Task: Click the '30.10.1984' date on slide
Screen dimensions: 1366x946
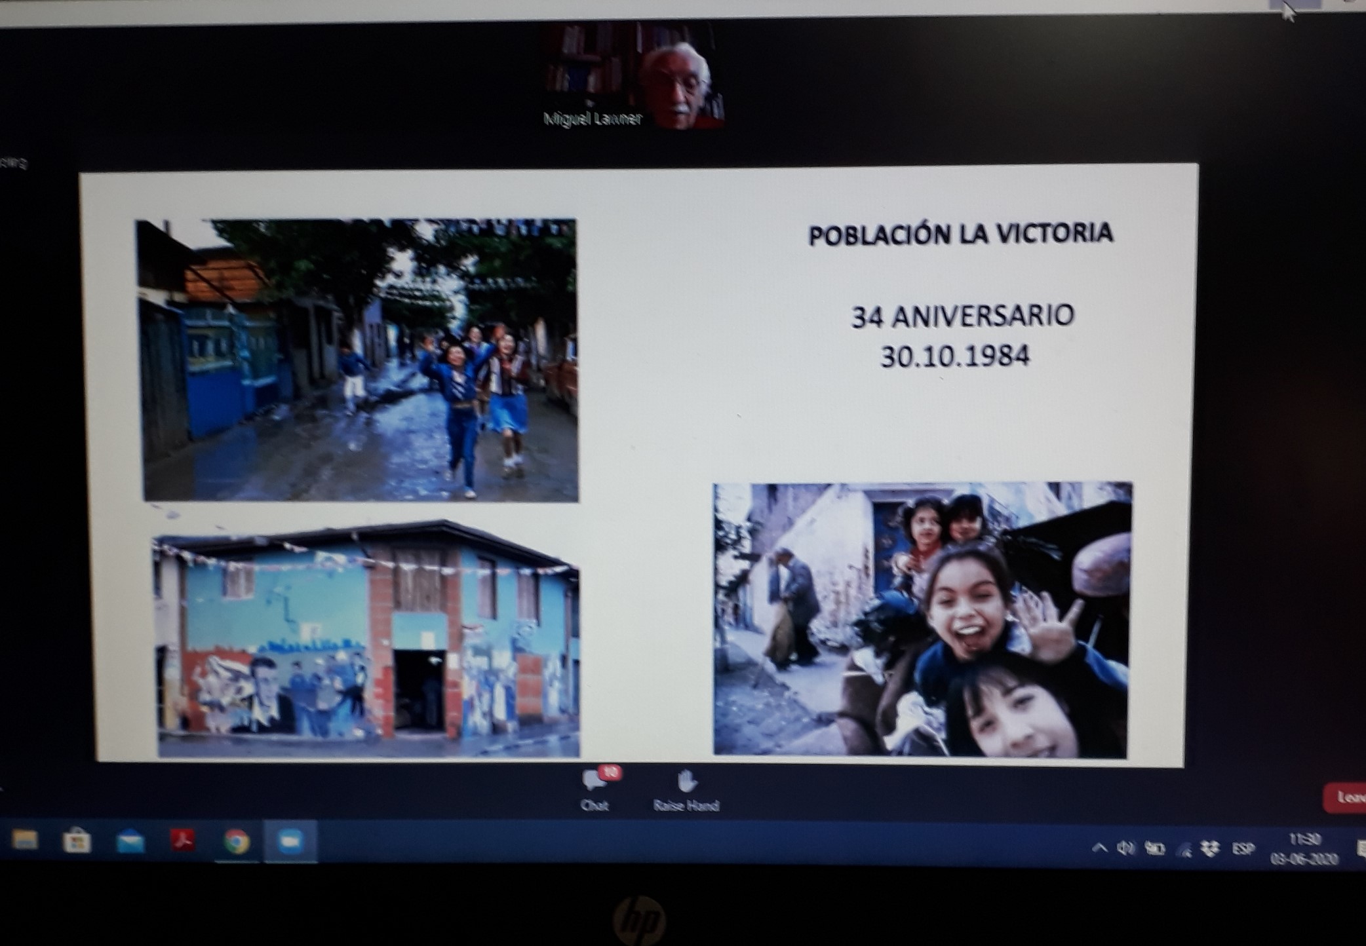Action: [955, 356]
